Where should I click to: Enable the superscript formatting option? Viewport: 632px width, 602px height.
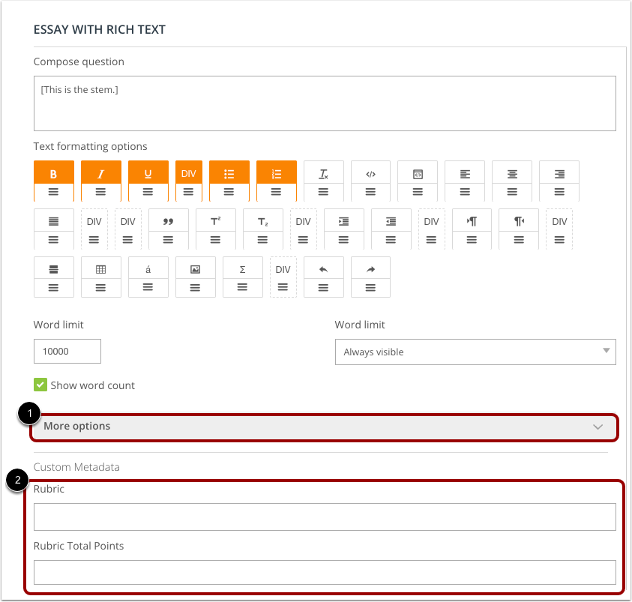pyautogui.click(x=215, y=220)
